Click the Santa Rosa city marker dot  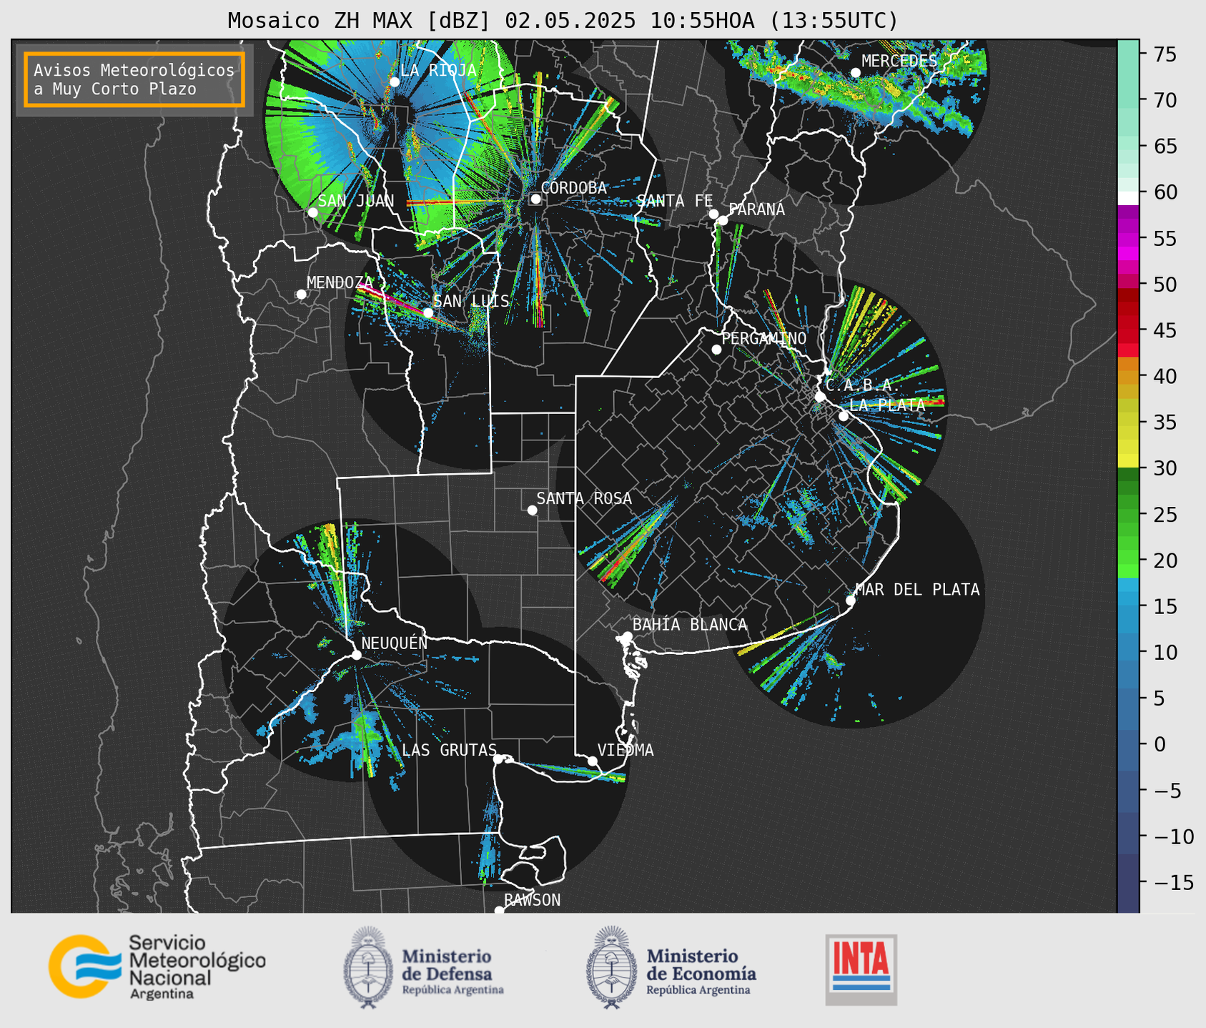(x=532, y=510)
